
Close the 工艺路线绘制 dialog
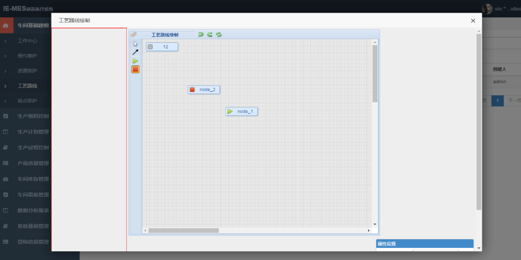(x=473, y=21)
